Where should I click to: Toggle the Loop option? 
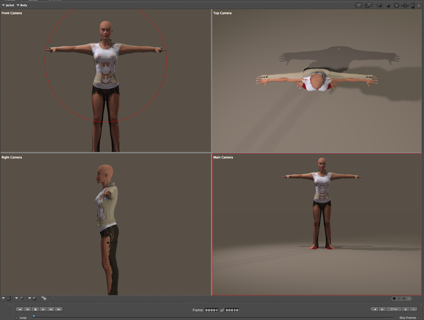(17, 318)
